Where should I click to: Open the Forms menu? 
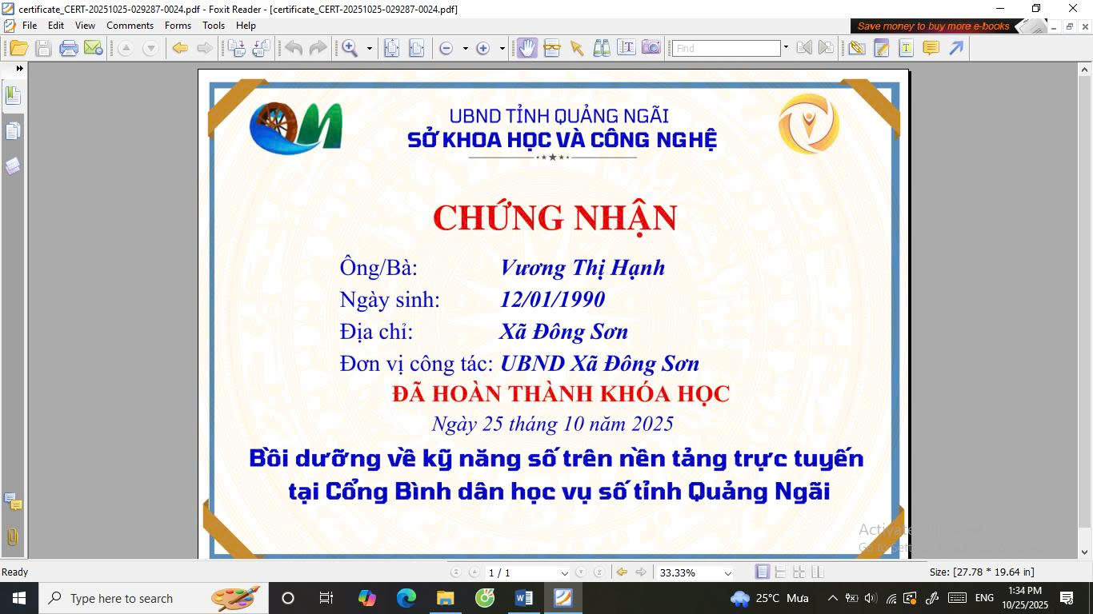[x=178, y=26]
